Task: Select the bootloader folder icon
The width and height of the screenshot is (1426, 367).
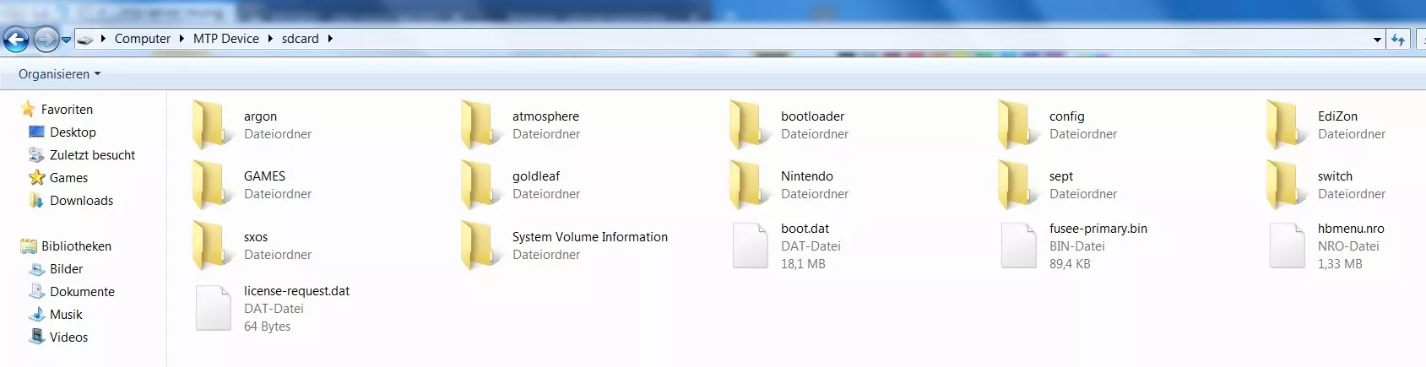Action: (x=749, y=125)
